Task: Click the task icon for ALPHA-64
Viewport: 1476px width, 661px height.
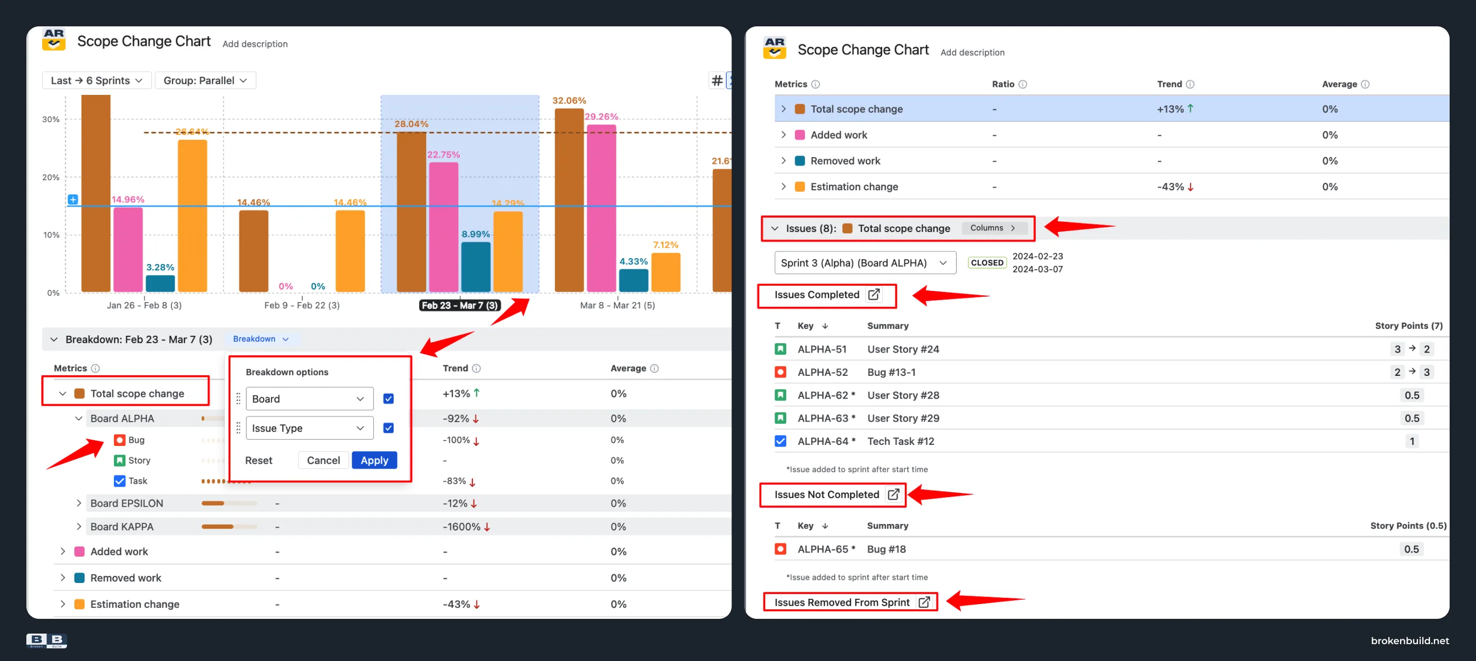Action: click(x=780, y=441)
